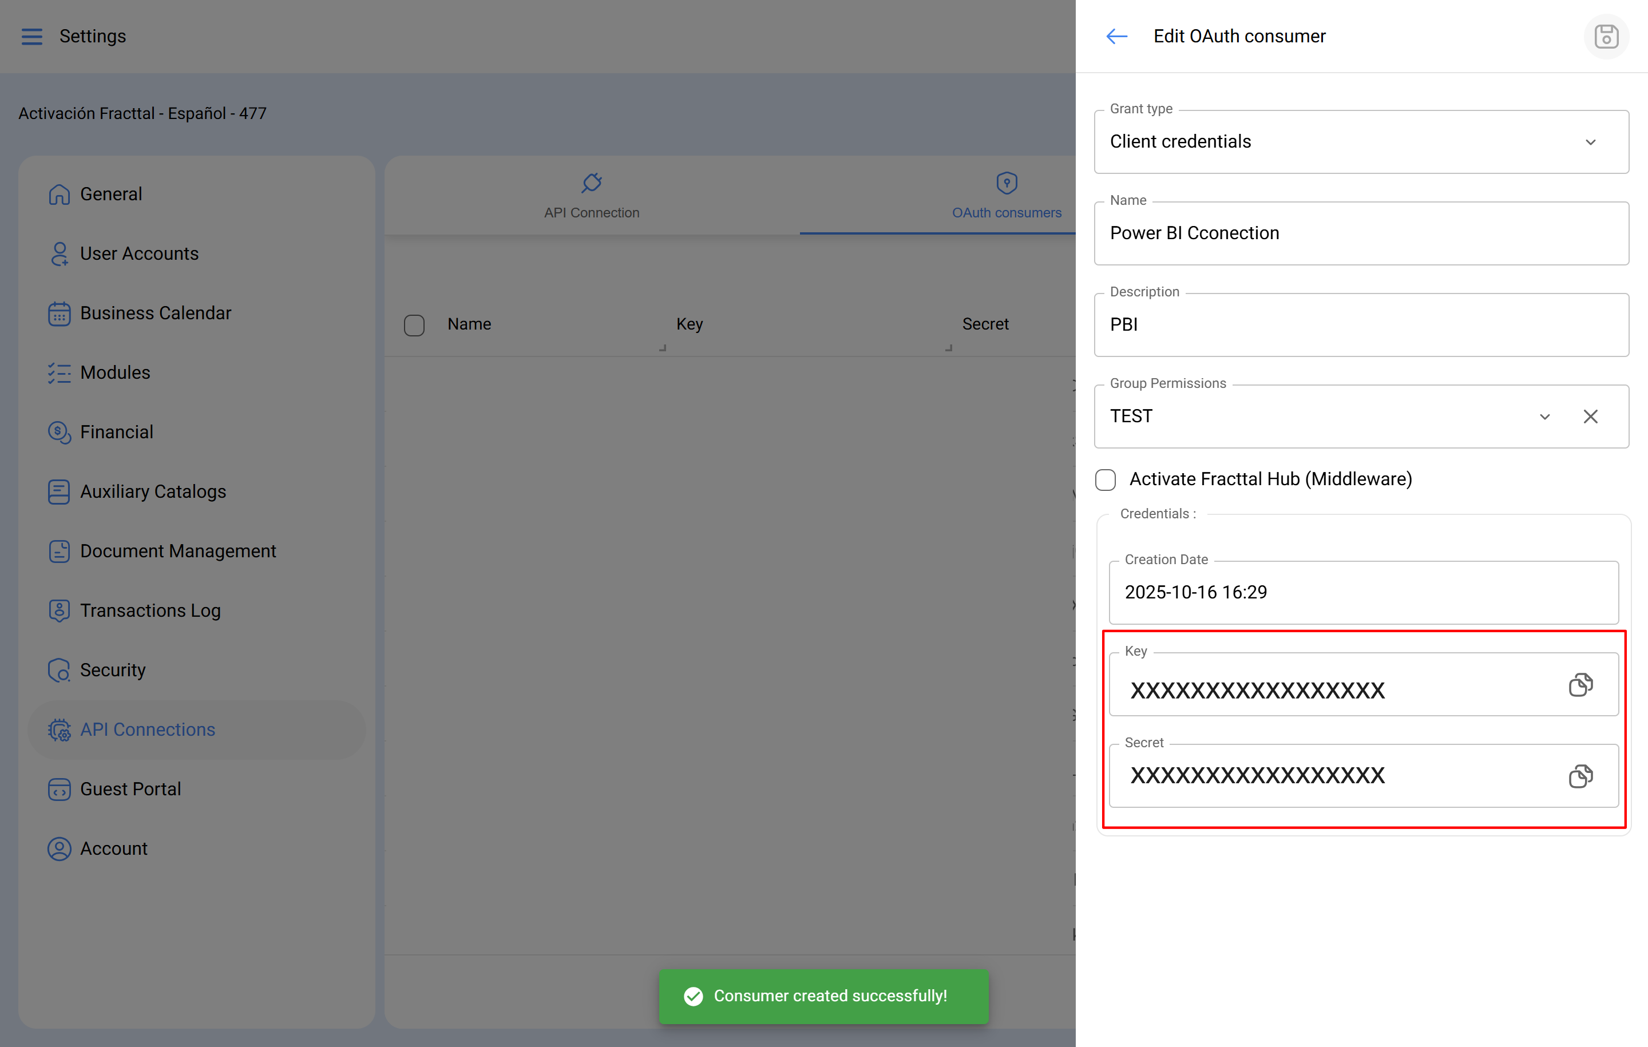Check the select-all box beside the Name column
The image size is (1648, 1047).
414,325
